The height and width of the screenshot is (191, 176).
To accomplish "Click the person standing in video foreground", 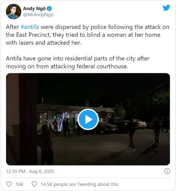I will pos(45,145).
